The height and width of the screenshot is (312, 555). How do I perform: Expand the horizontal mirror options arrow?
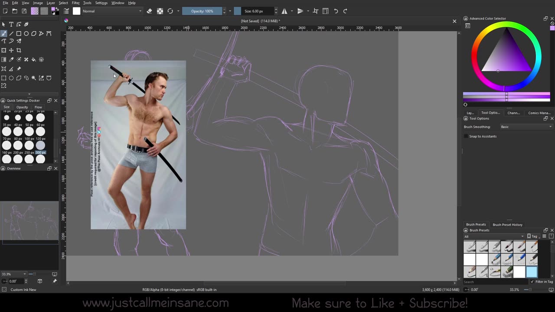292,11
